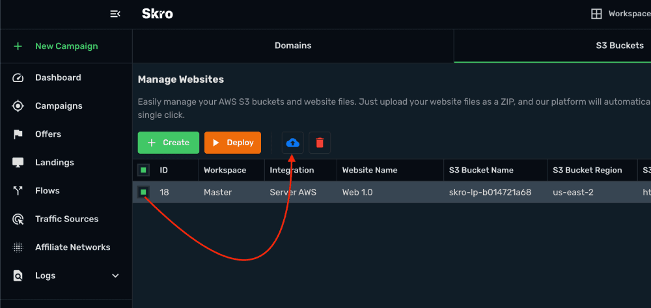The width and height of the screenshot is (651, 308).
Task: Click the Logs search document icon
Action: (x=18, y=275)
